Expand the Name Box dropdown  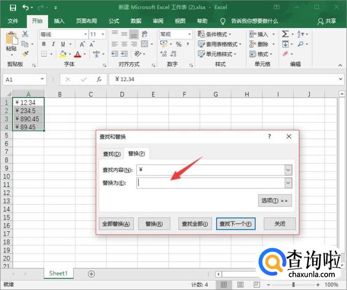(x=42, y=79)
